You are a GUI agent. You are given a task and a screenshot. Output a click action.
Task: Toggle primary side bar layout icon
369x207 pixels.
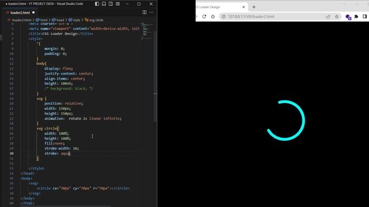click(x=97, y=4)
